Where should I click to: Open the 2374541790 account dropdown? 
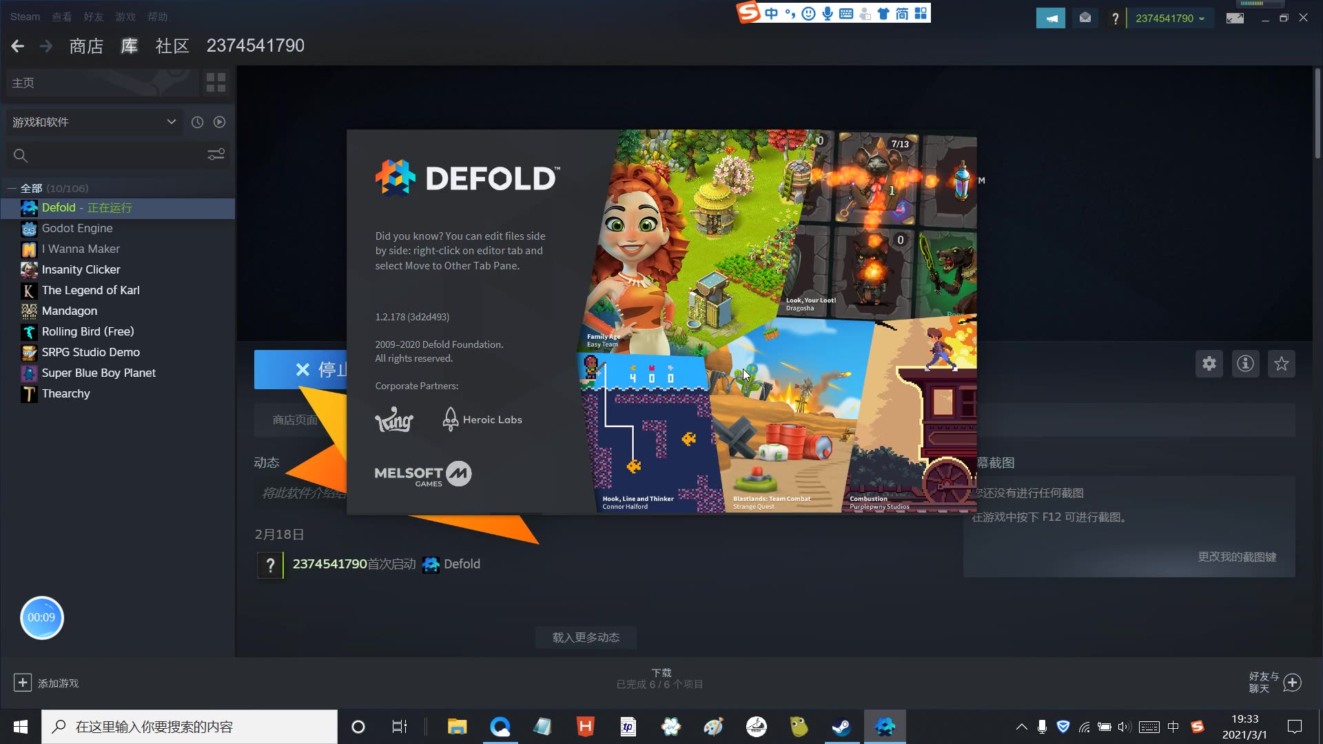click(1169, 19)
